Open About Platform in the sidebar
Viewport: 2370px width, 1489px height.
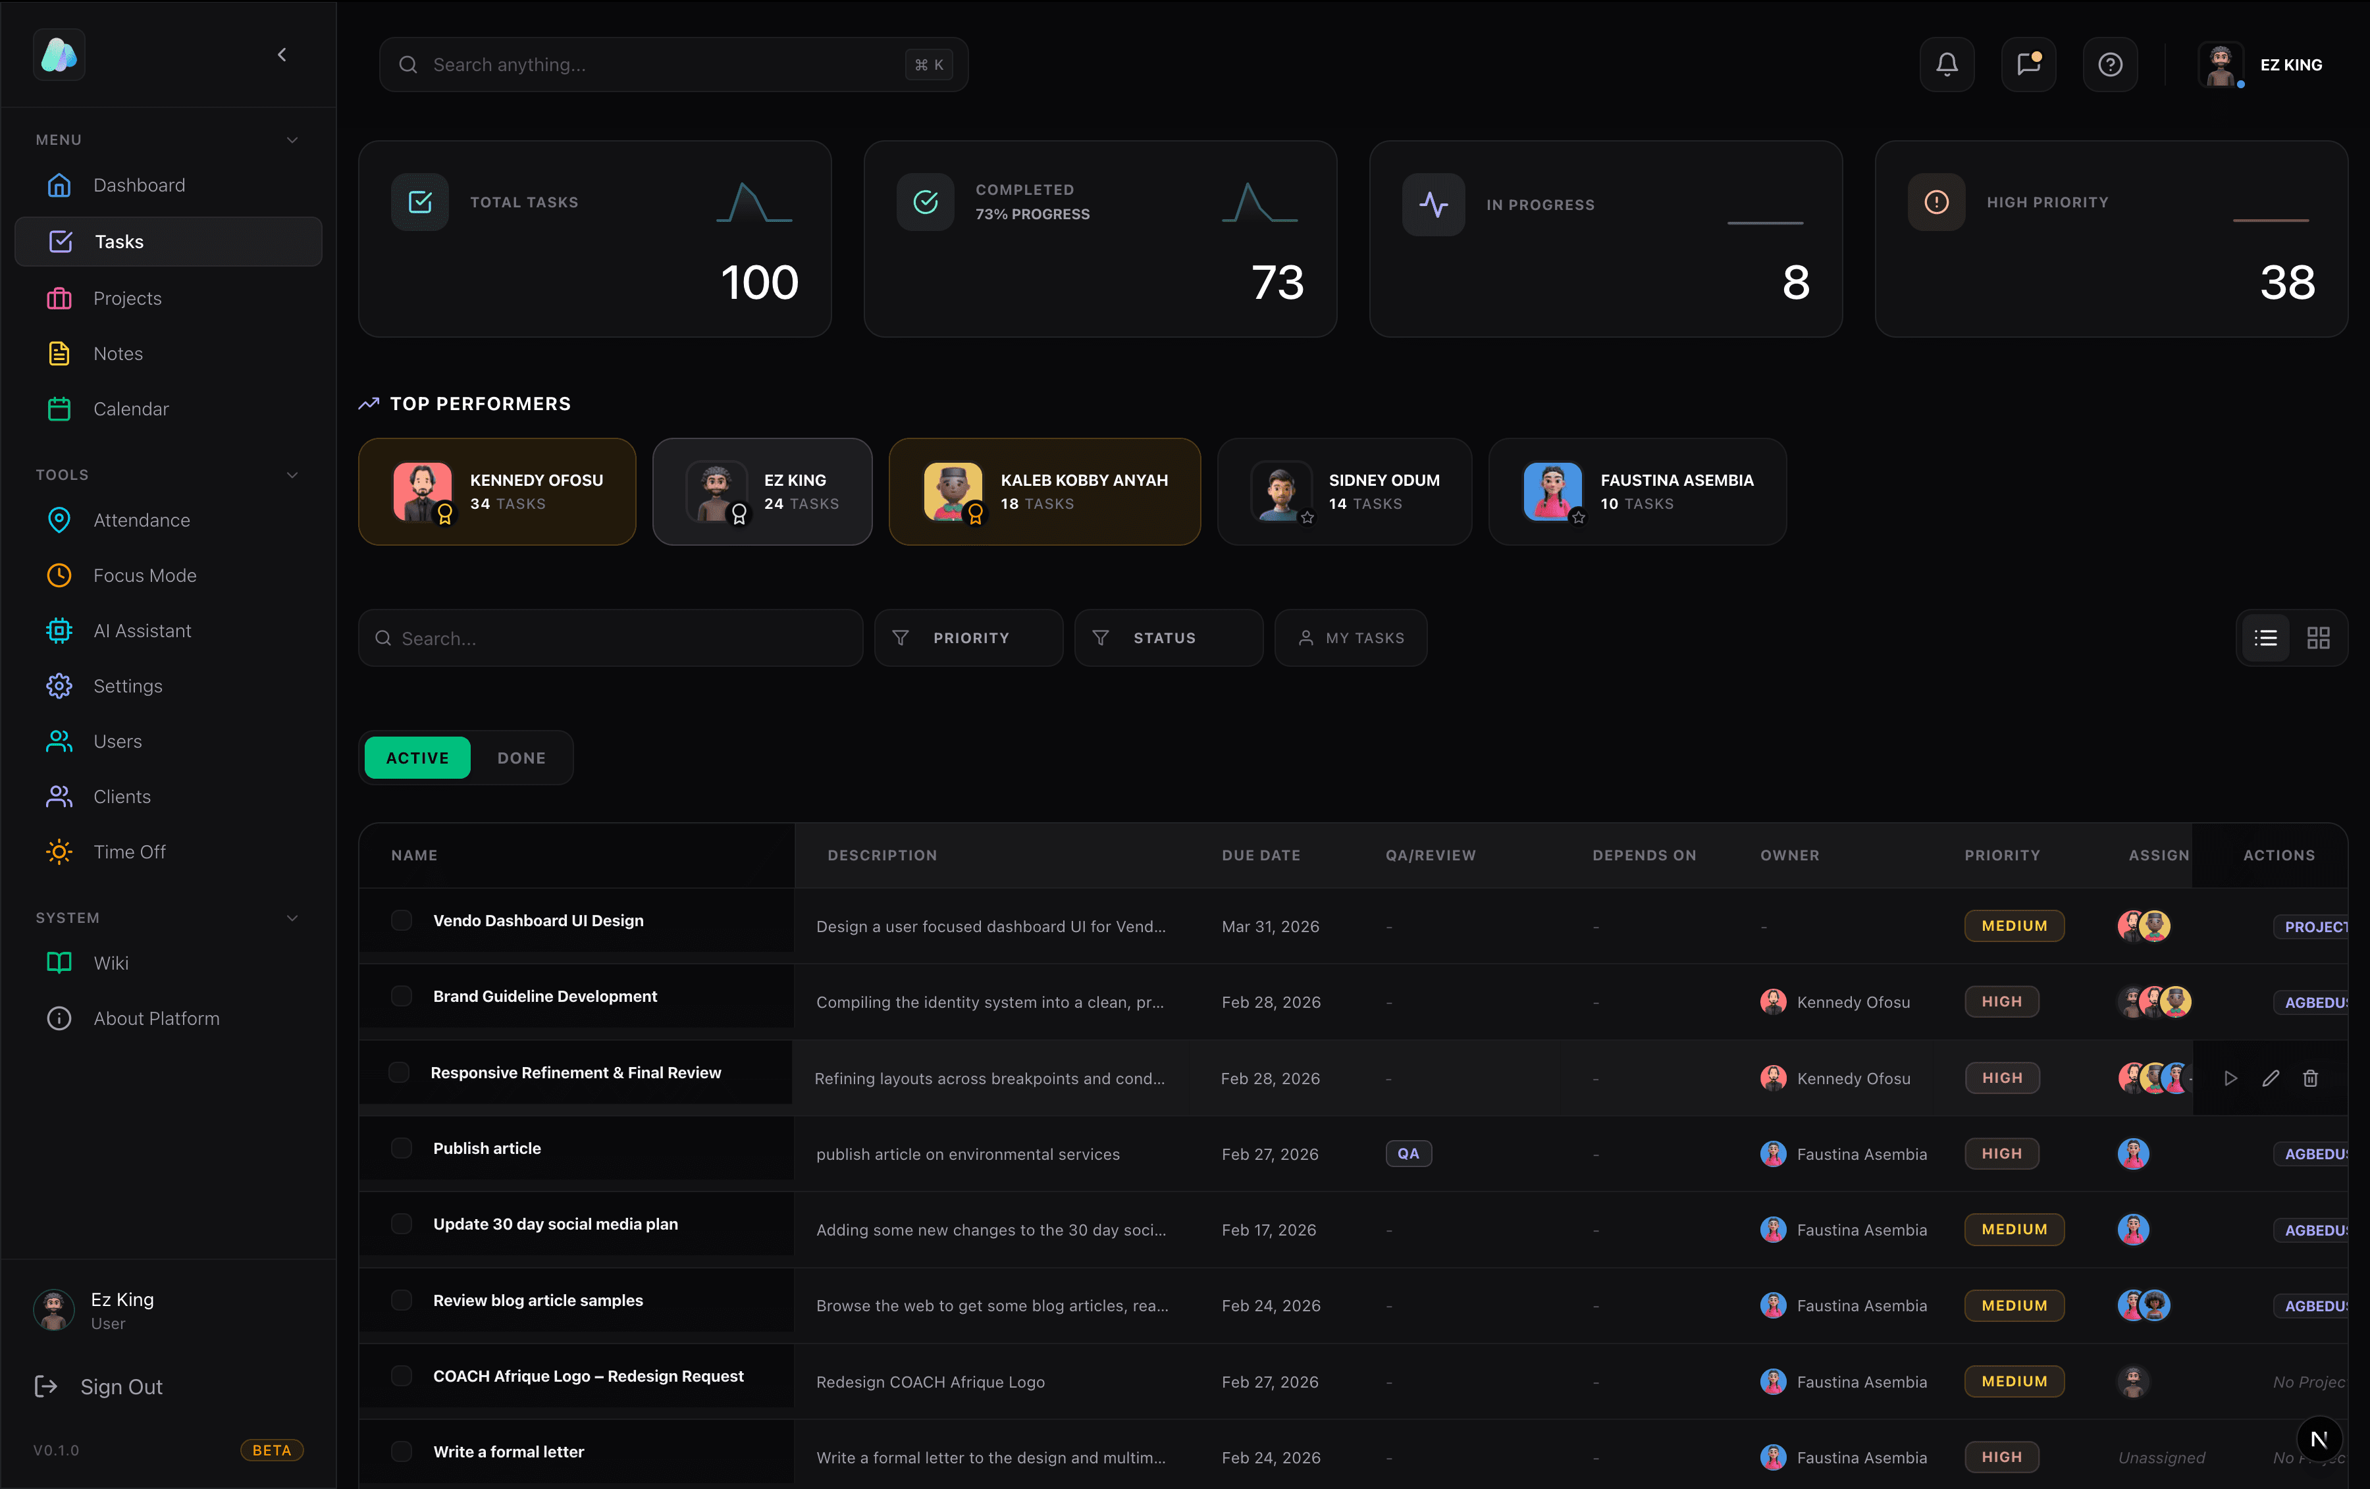169,1018
